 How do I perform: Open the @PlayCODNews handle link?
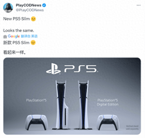coord(30,10)
